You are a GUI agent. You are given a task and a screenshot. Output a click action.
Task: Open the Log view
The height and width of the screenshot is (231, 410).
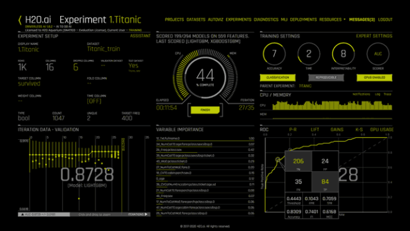click(377, 94)
